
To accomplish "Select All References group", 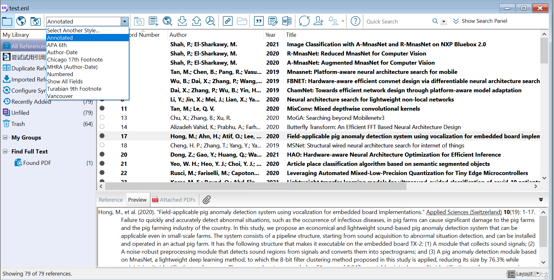I will (x=24, y=46).
